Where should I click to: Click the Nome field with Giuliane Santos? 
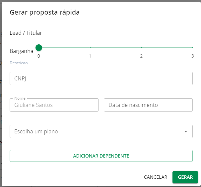pos(54,105)
